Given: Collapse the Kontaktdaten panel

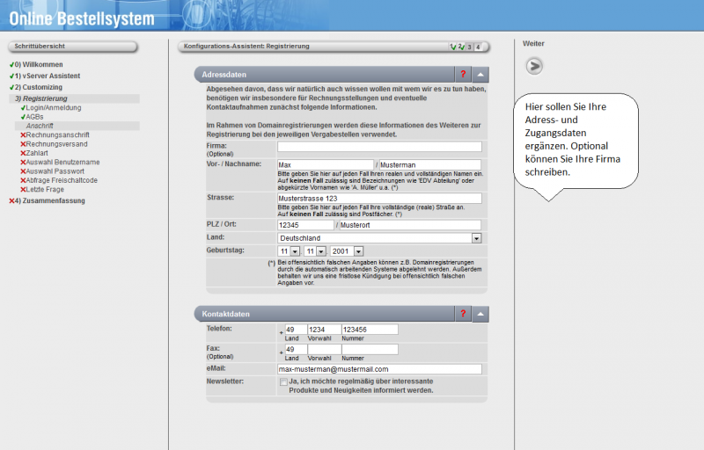Looking at the screenshot, I should click(x=481, y=314).
